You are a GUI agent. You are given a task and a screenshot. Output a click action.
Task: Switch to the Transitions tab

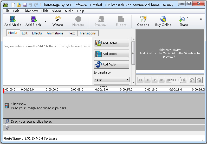87,33
